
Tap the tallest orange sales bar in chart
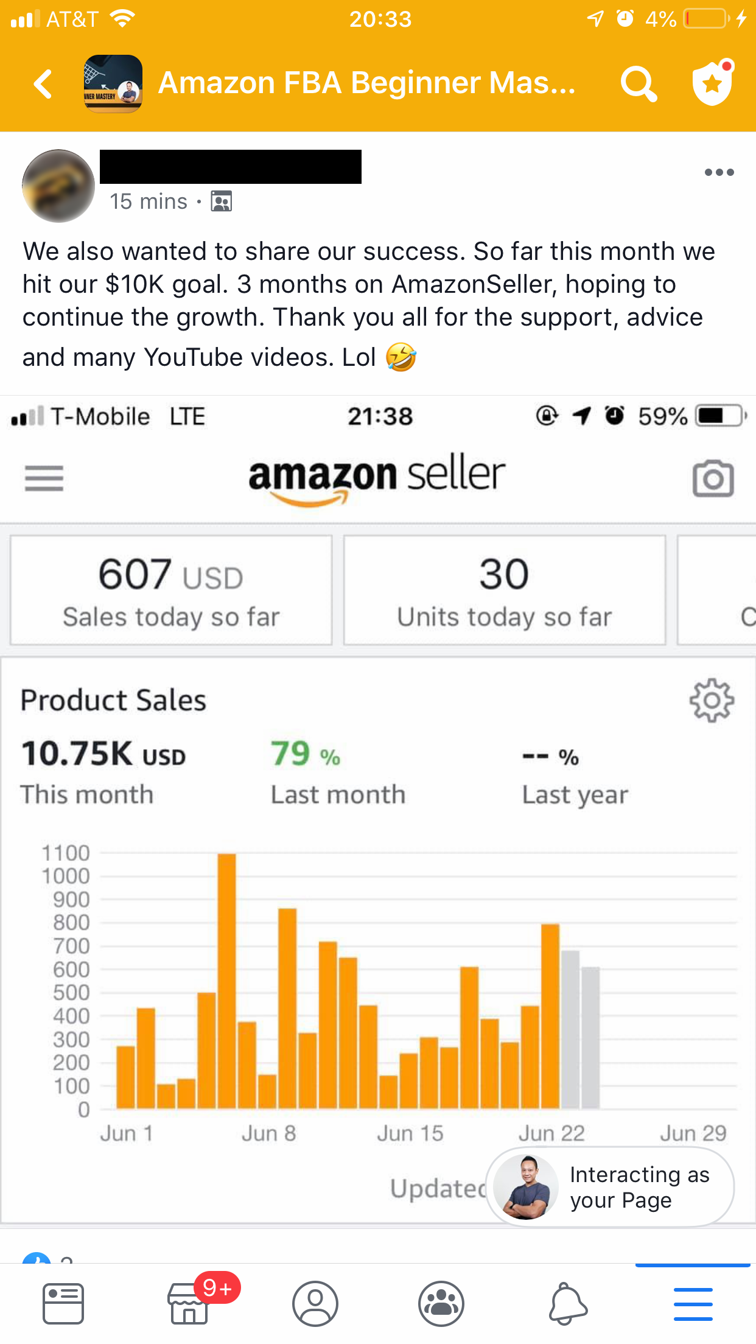tap(226, 980)
